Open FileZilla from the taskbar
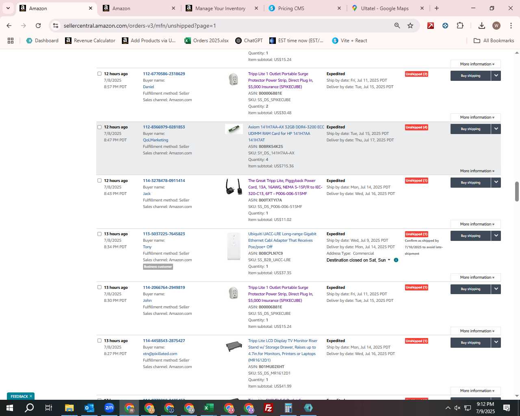The height and width of the screenshot is (416, 520). point(268,408)
